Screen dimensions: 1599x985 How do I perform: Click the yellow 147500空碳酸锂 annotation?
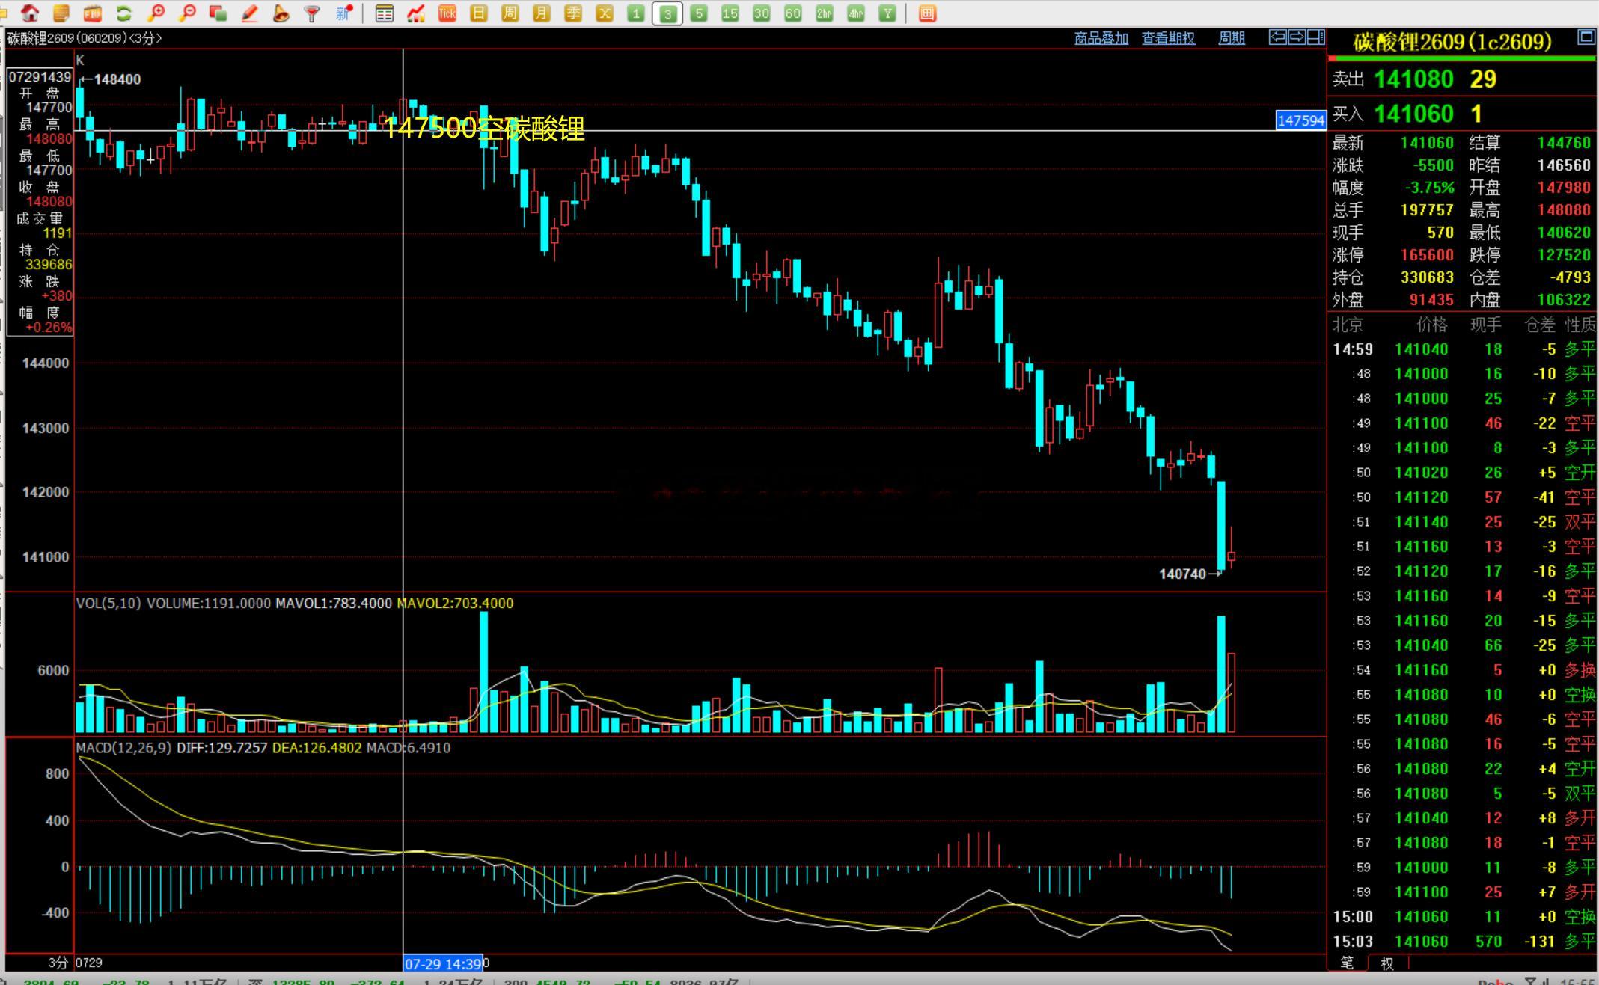(x=484, y=129)
